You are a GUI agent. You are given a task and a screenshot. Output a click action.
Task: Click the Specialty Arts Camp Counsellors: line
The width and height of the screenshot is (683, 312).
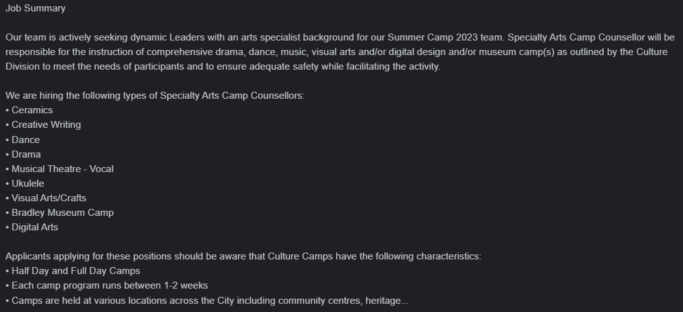click(155, 96)
